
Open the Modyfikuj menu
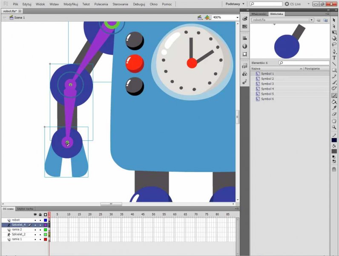pyautogui.click(x=71, y=4)
